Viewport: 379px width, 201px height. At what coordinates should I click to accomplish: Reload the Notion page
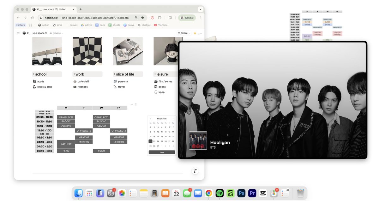(32, 18)
